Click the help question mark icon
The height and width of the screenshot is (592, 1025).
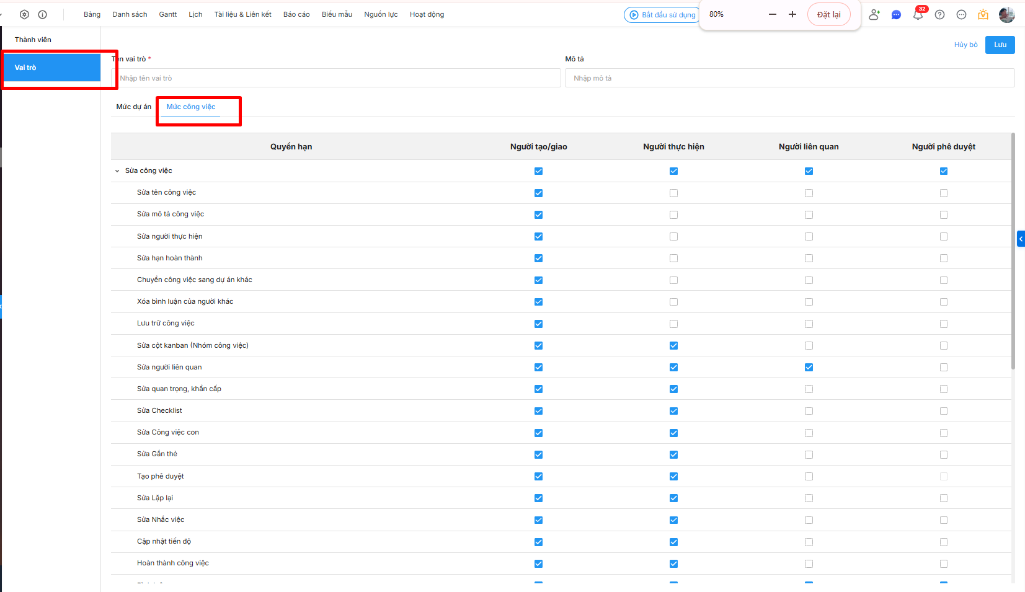click(x=940, y=14)
